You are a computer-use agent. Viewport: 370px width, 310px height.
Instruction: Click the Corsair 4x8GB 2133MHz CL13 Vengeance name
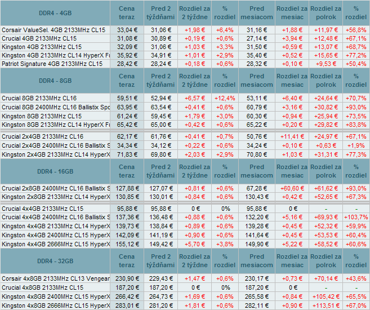coord(55,278)
